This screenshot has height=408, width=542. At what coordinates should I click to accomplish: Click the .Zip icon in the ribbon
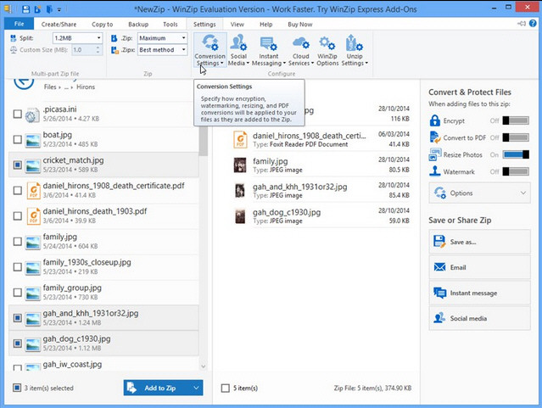coord(114,38)
